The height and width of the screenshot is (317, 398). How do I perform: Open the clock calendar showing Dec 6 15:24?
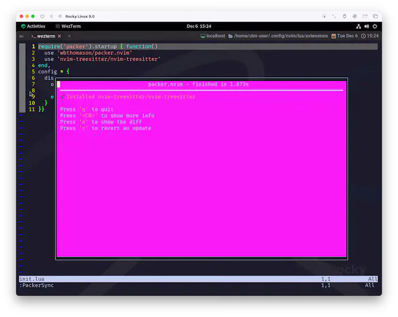(199, 26)
